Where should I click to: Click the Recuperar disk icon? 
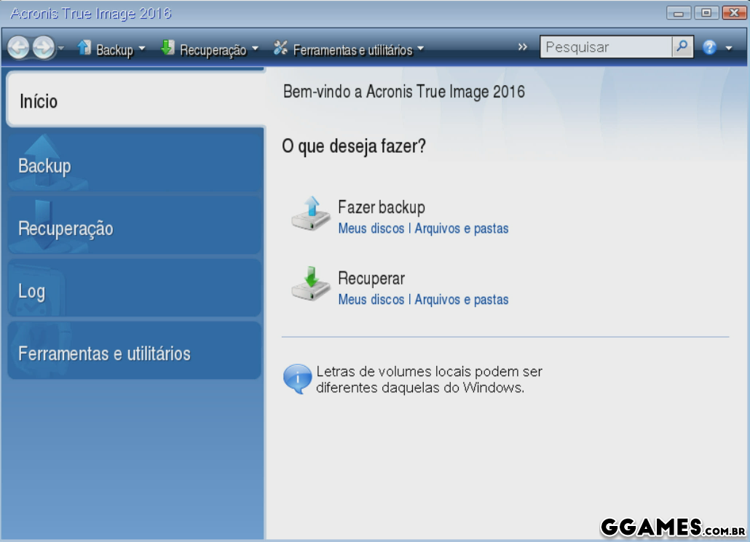pos(311,284)
